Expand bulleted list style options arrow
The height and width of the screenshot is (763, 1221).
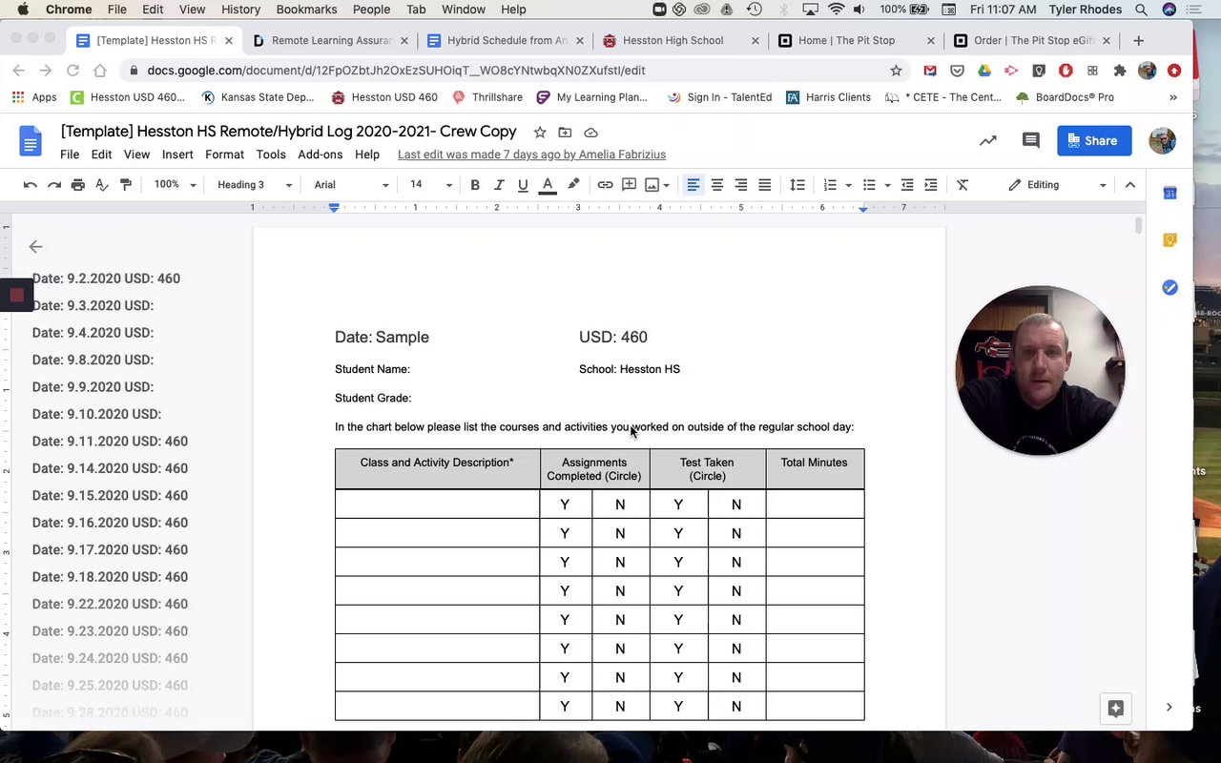887,186
